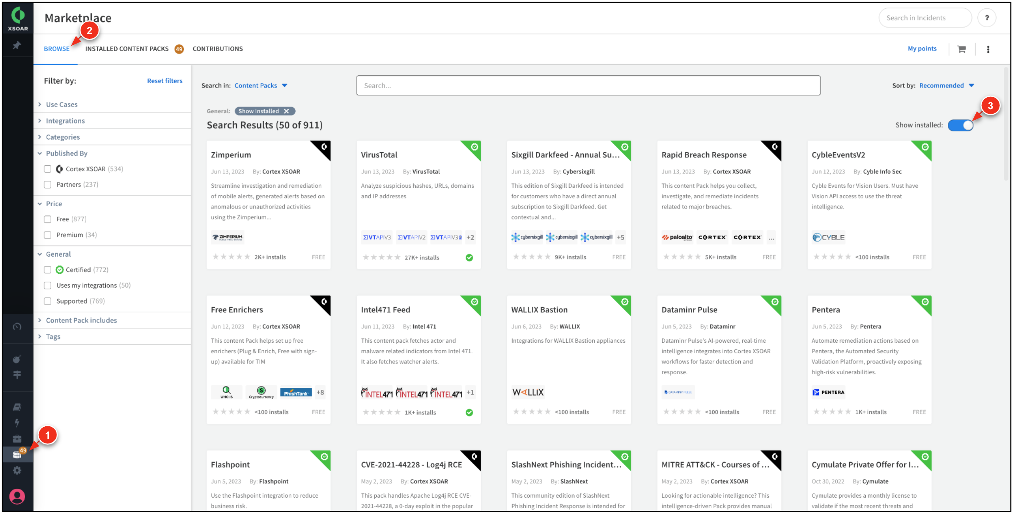Switch to Installed Content Packs tab
The width and height of the screenshot is (1013, 514).
(127, 49)
